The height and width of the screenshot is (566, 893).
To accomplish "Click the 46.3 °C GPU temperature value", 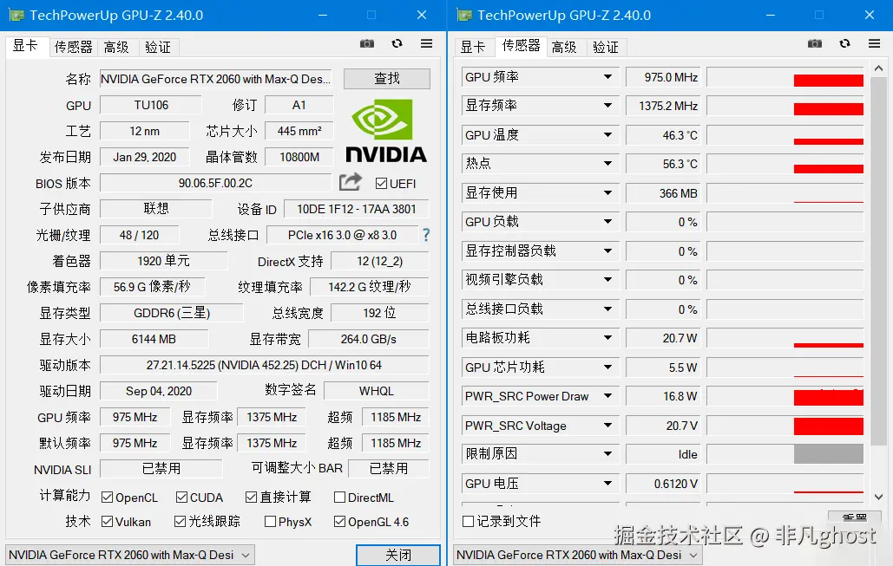I will (x=663, y=135).
